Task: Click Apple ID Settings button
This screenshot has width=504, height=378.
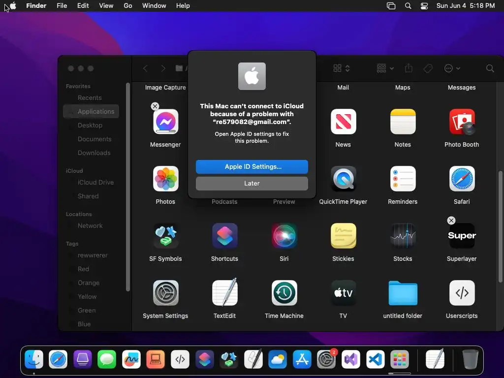Action: 252,166
